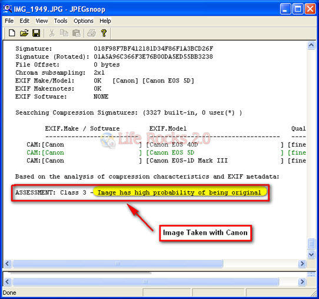
Task: Click 'Searching Compression Signatures' line
Action: pyautogui.click(x=128, y=112)
